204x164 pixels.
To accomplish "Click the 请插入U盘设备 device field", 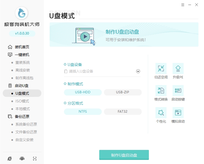I will (x=102, y=72).
